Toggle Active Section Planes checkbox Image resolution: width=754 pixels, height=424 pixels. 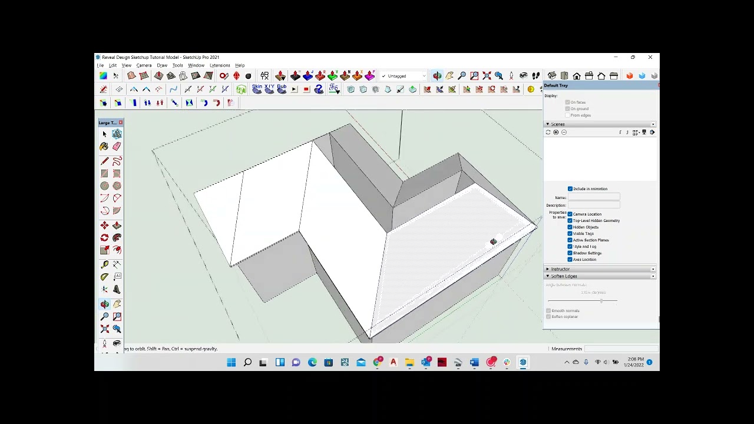click(x=570, y=240)
